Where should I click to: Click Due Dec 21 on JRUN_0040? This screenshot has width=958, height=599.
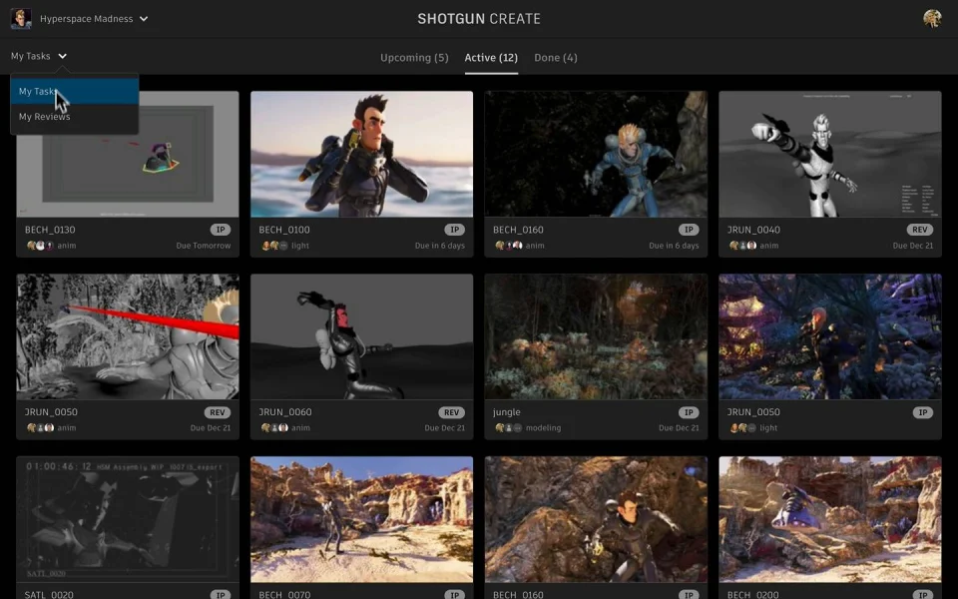coord(913,246)
